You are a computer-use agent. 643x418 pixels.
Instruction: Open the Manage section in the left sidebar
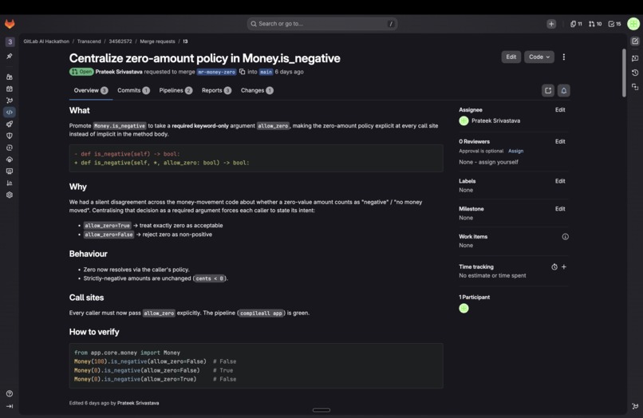click(10, 77)
